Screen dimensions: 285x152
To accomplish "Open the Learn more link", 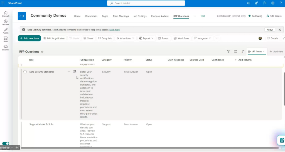I will (x=114, y=30).
